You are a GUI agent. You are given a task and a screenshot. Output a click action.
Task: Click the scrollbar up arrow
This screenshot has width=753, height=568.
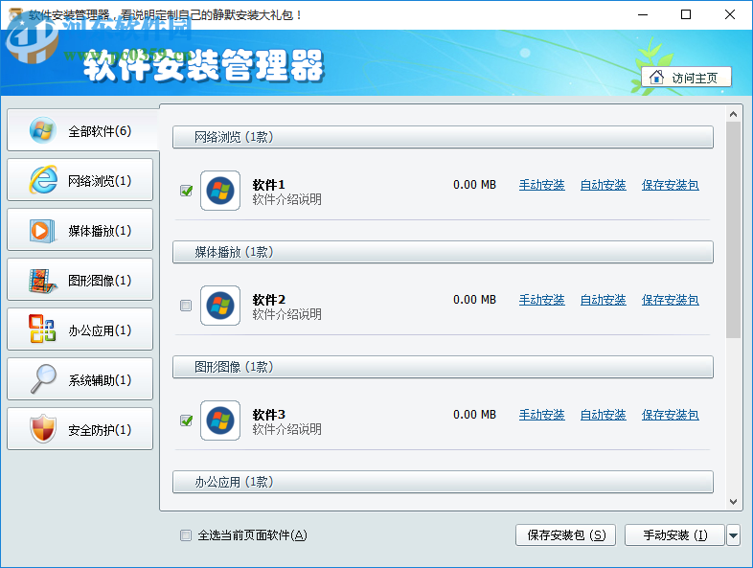point(733,114)
